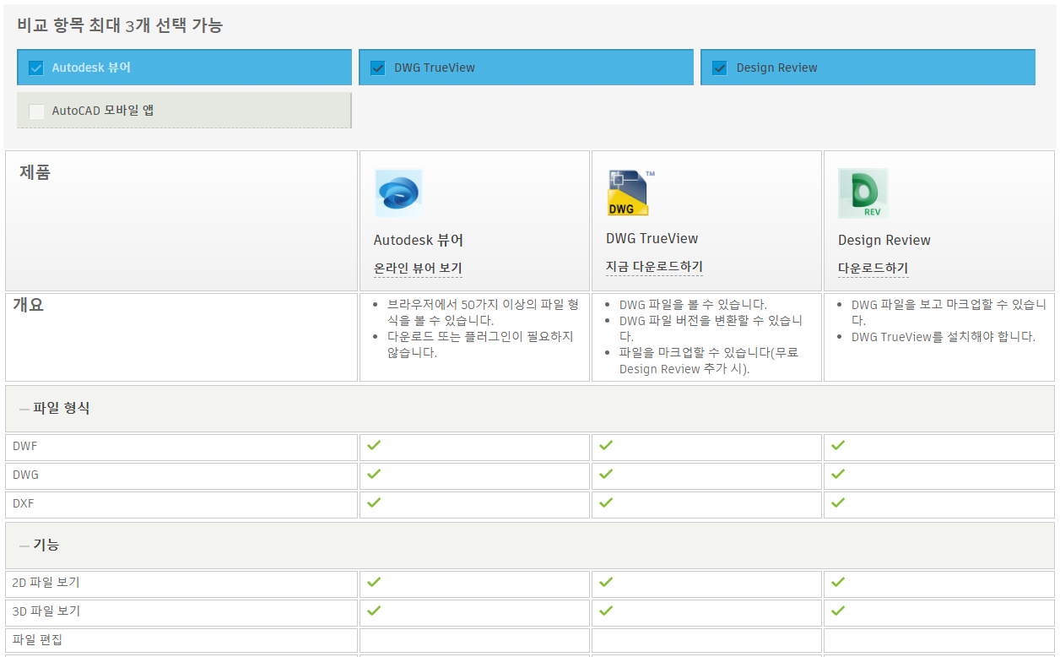
Task: Click the Design Review product name in table
Action: point(884,240)
